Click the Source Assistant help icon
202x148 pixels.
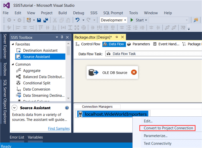67,108
